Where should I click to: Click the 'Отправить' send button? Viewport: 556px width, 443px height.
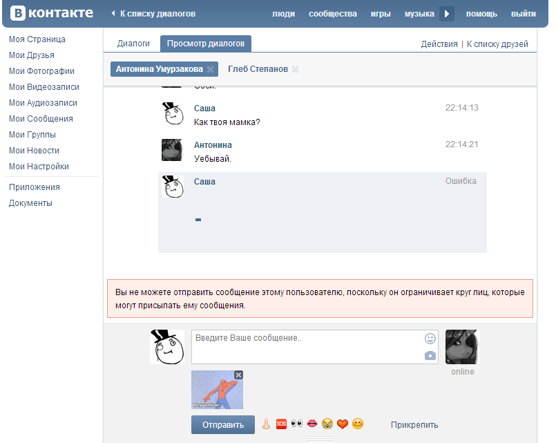(223, 424)
